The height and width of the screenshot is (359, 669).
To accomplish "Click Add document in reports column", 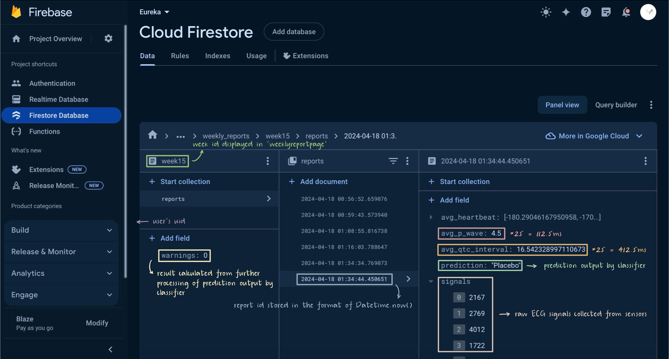I will (324, 182).
